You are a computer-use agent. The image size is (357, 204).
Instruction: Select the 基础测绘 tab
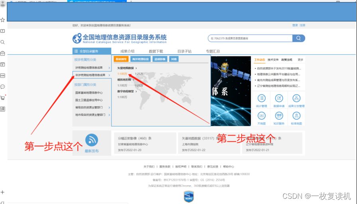(x=121, y=59)
